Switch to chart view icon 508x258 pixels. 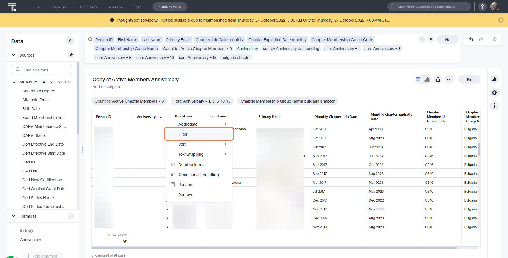[427, 79]
